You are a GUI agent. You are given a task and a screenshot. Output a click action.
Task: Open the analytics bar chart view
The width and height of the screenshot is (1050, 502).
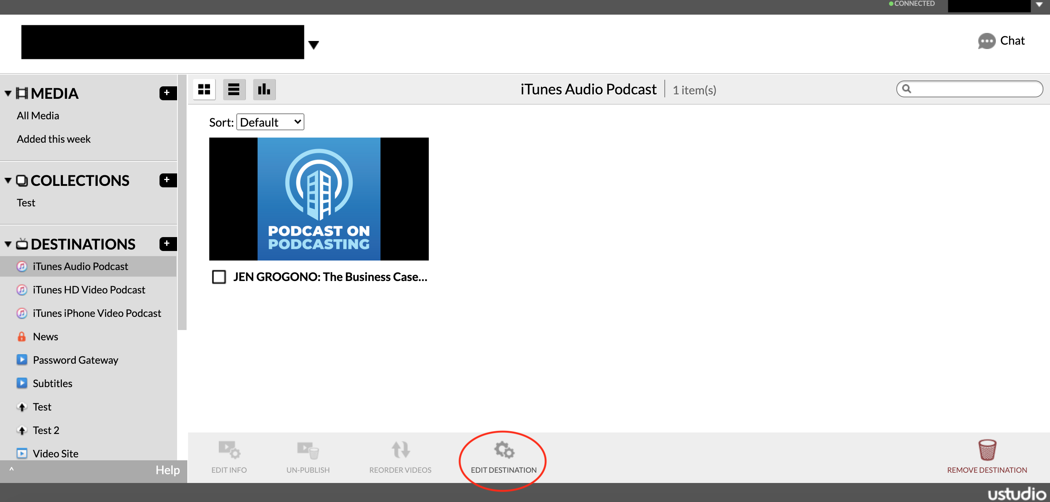click(264, 89)
